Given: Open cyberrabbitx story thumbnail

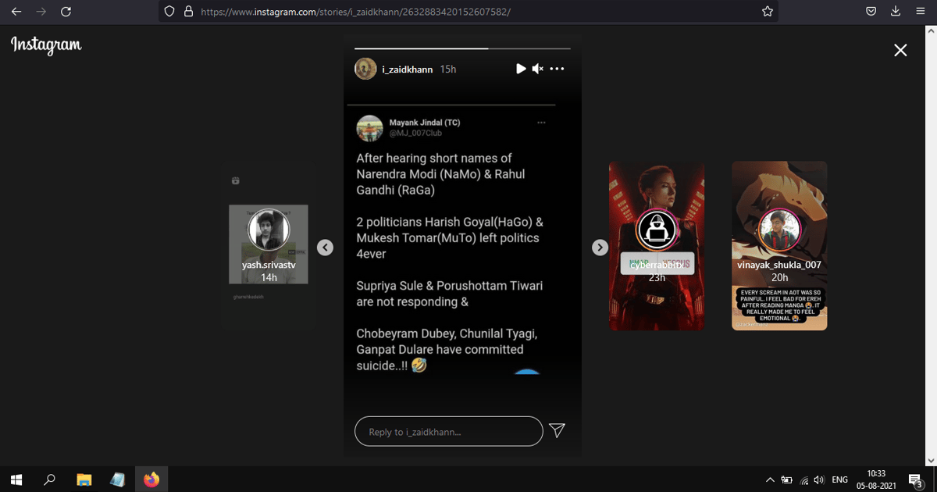Looking at the screenshot, I should (656, 245).
